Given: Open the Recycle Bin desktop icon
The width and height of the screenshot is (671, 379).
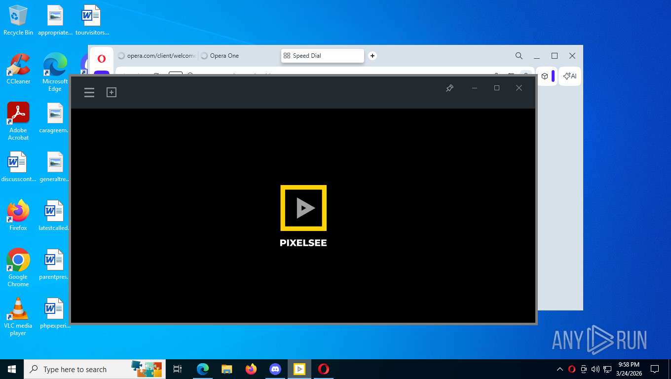Looking at the screenshot, I should click(18, 20).
